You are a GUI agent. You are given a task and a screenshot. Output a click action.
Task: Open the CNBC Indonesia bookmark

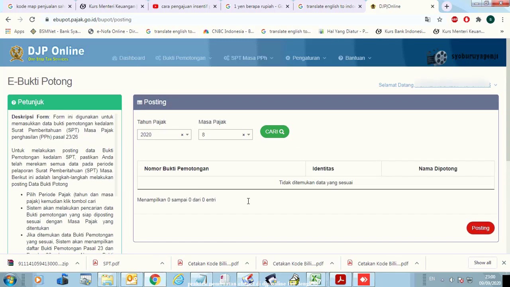[228, 31]
